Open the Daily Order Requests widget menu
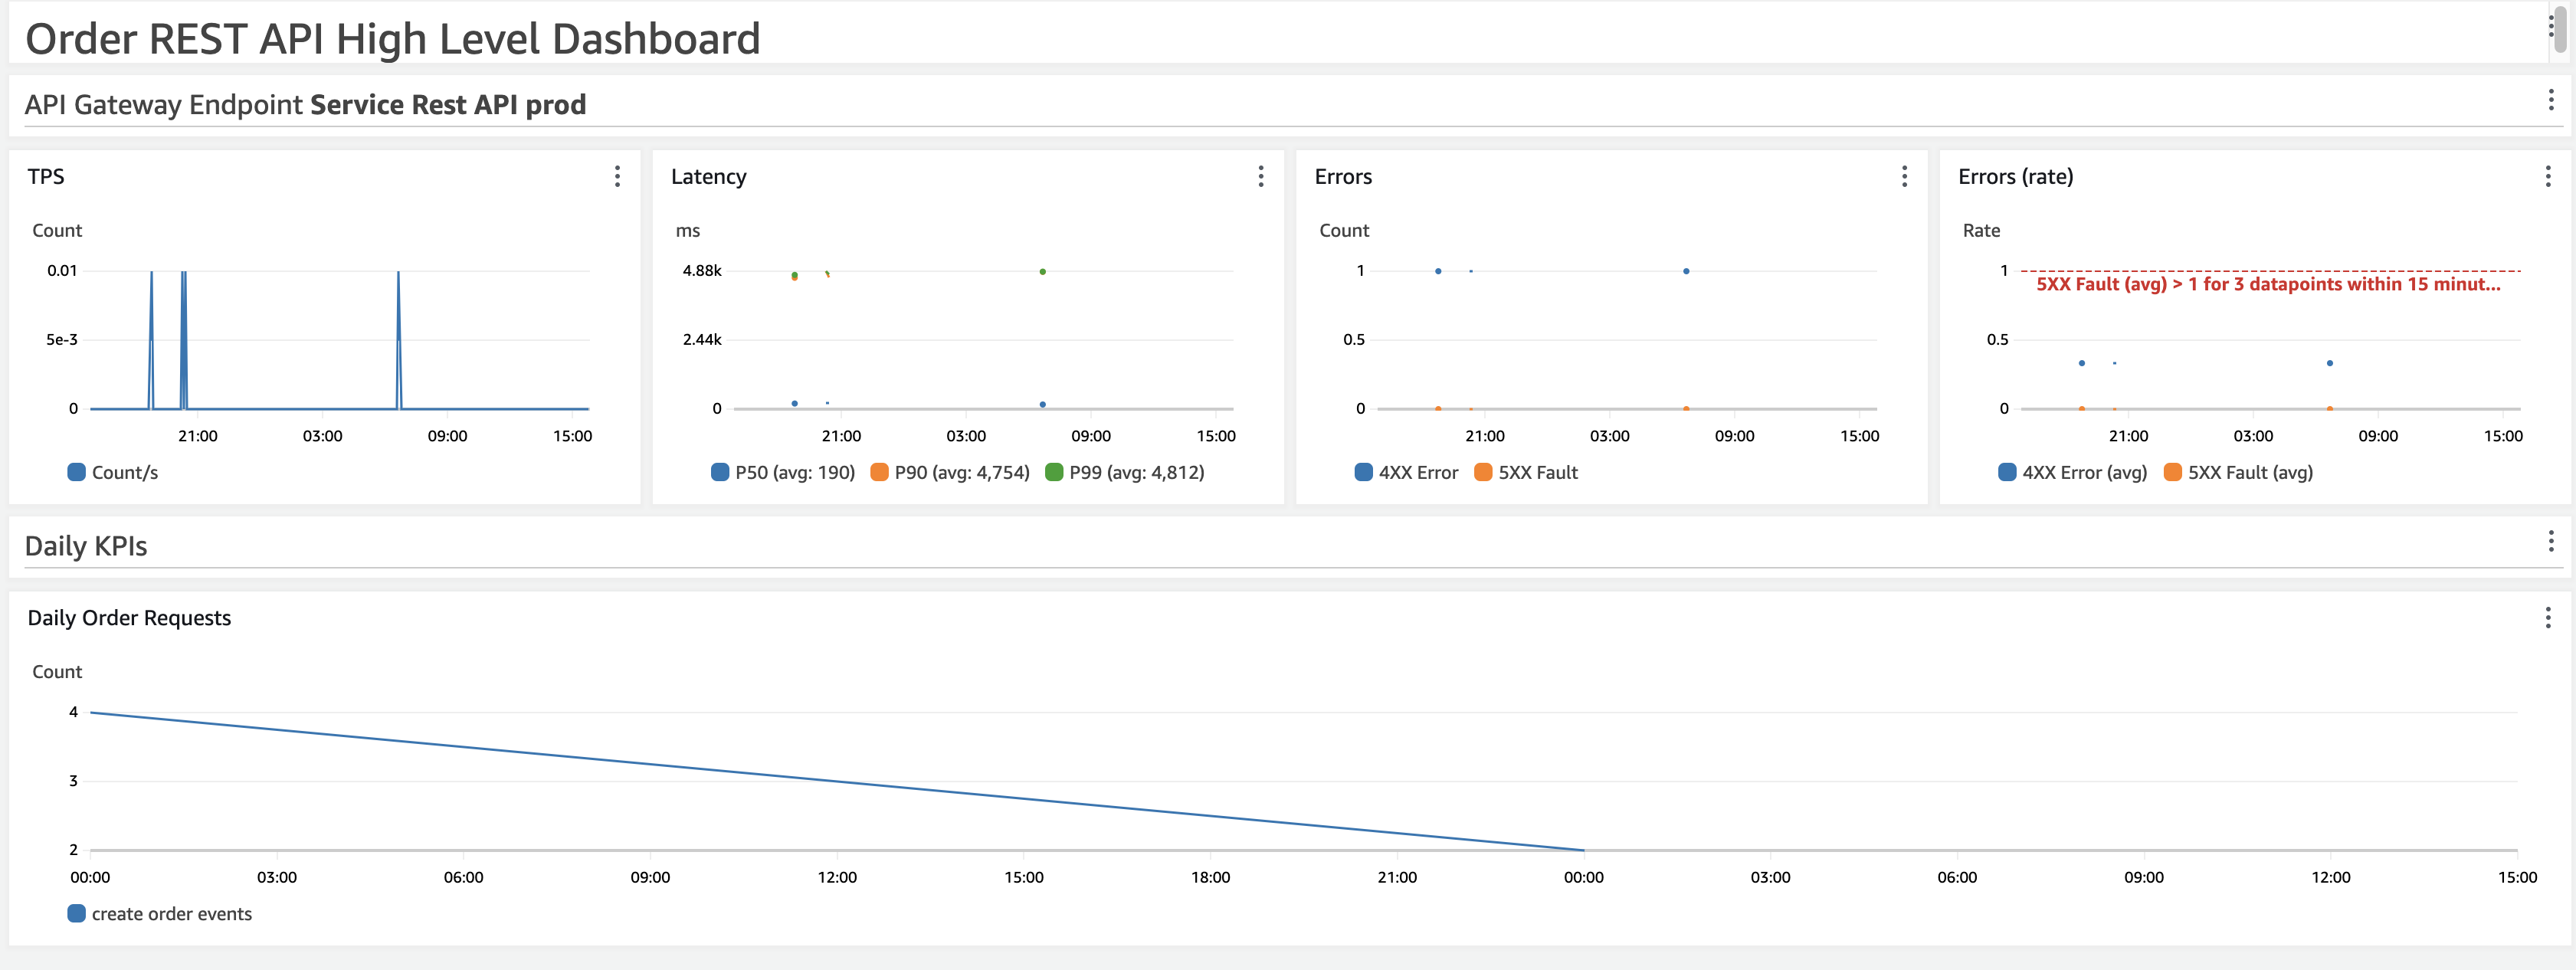 click(x=2547, y=617)
